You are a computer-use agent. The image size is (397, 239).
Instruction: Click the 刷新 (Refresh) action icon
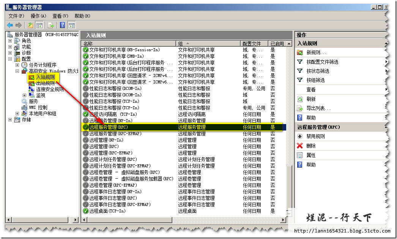click(300, 99)
